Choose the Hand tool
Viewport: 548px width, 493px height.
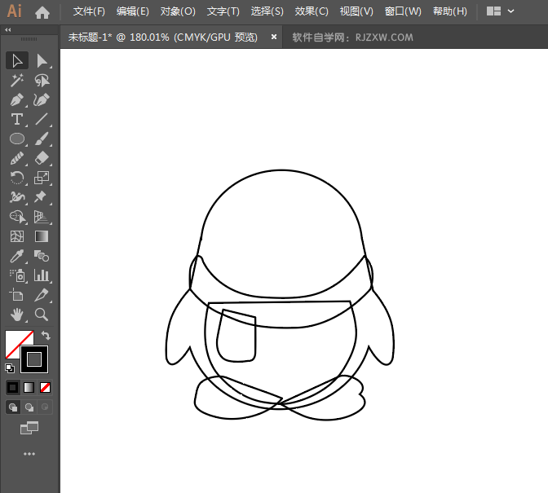[16, 315]
